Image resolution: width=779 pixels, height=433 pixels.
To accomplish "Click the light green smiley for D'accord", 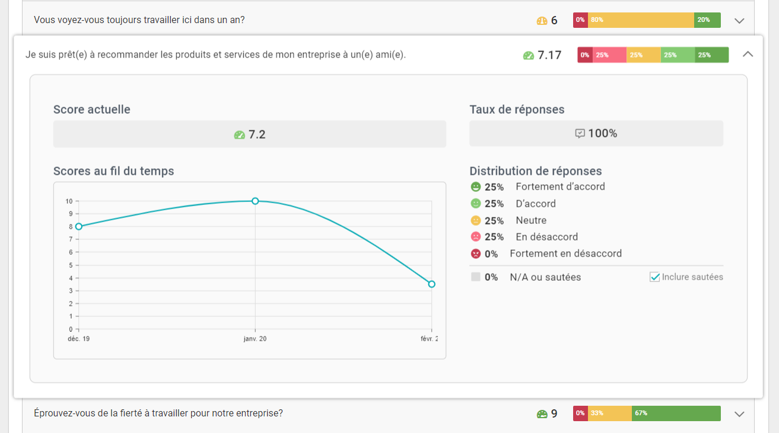I will click(x=475, y=204).
